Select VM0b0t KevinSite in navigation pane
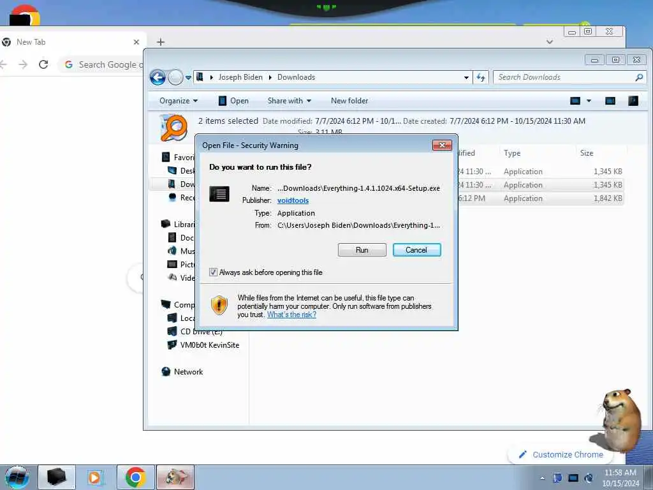The image size is (653, 490). (209, 345)
